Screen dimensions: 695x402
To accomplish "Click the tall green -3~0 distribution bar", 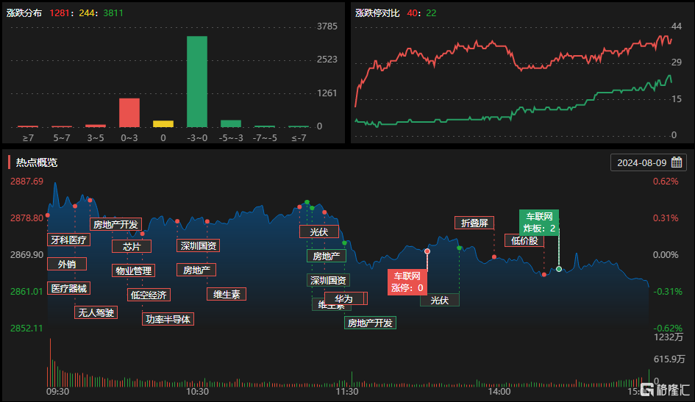I will tap(197, 82).
